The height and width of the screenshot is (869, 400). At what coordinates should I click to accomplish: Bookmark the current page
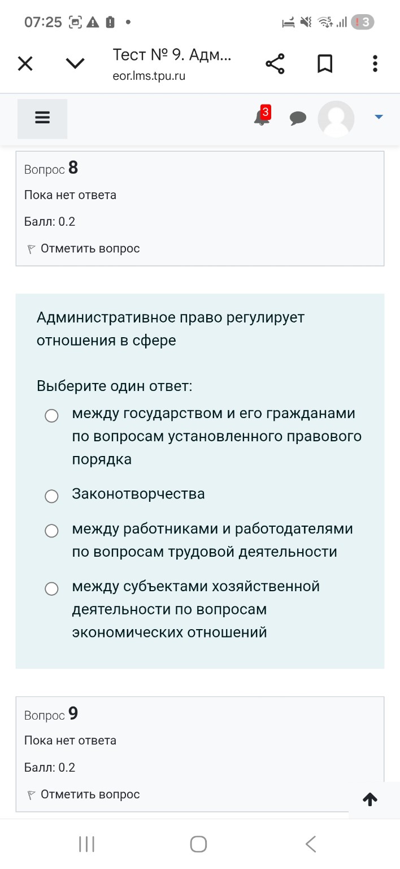click(325, 63)
